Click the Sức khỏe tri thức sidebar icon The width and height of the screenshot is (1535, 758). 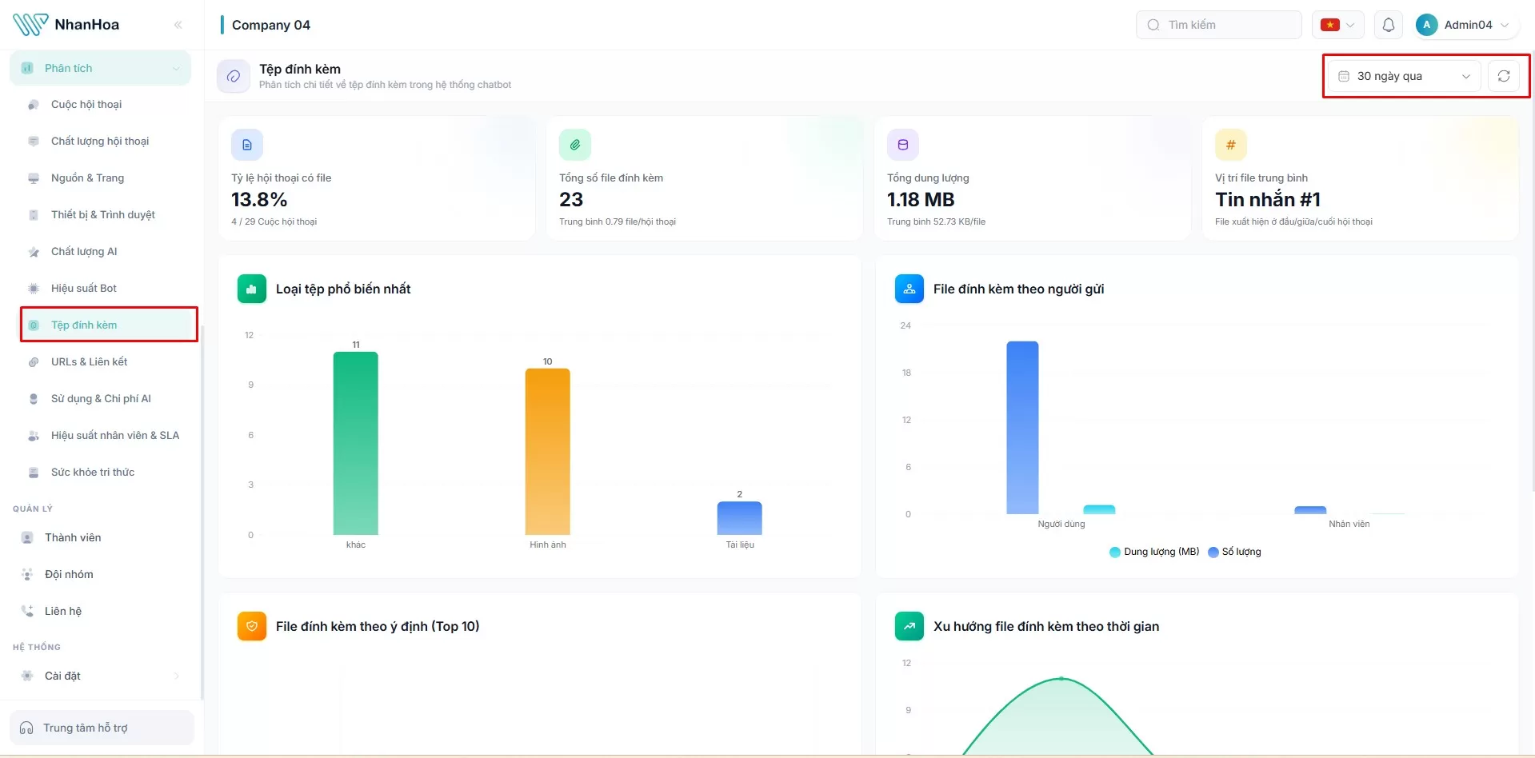tap(34, 473)
